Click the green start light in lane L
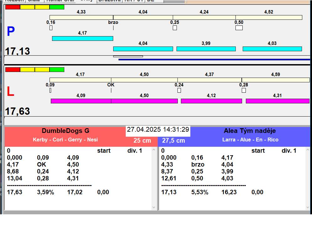Viewport: 312px width, 225px height. click(57, 69)
